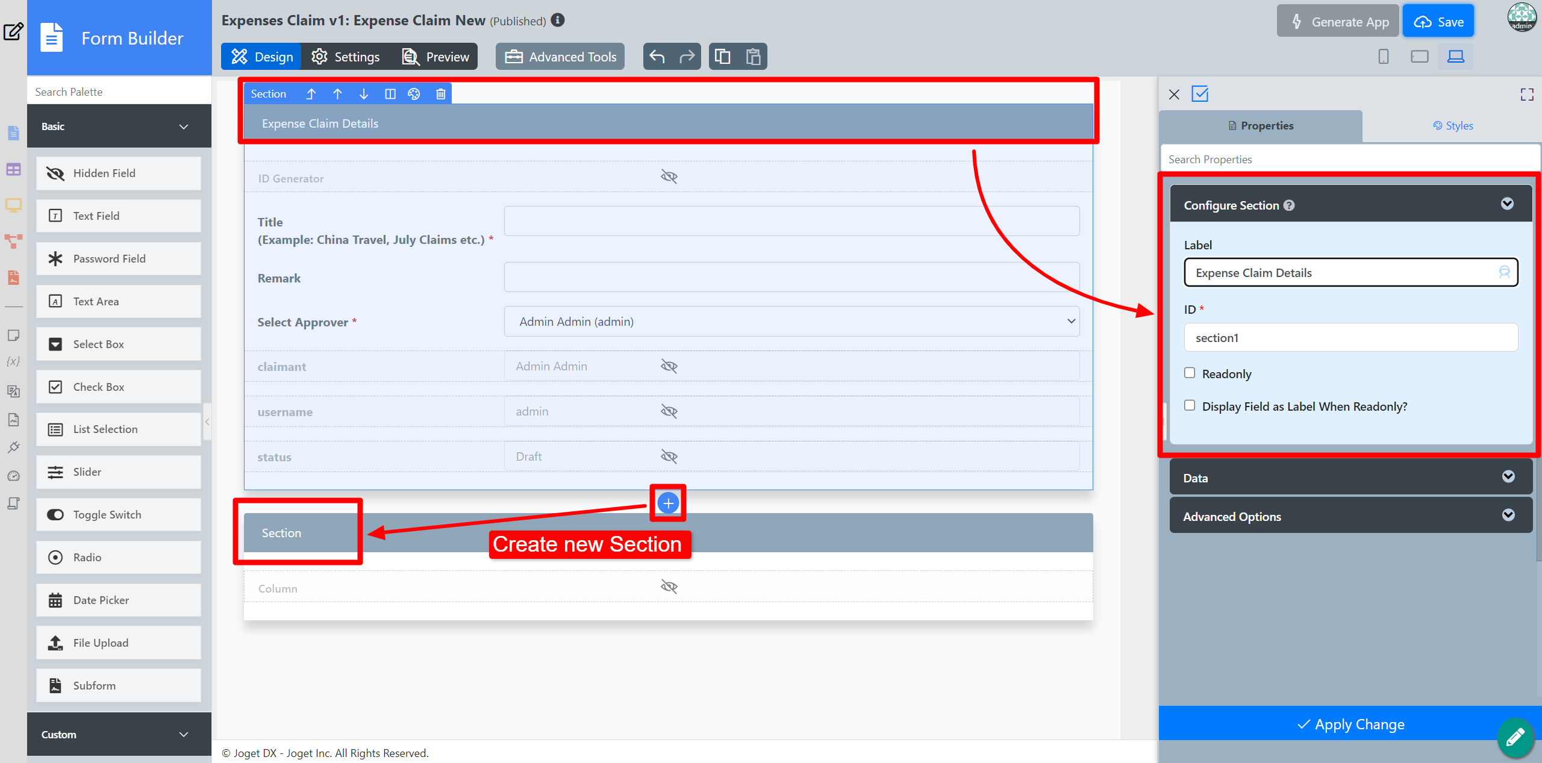This screenshot has width=1542, height=763.
Task: Open Select Approver dropdown
Action: 791,322
